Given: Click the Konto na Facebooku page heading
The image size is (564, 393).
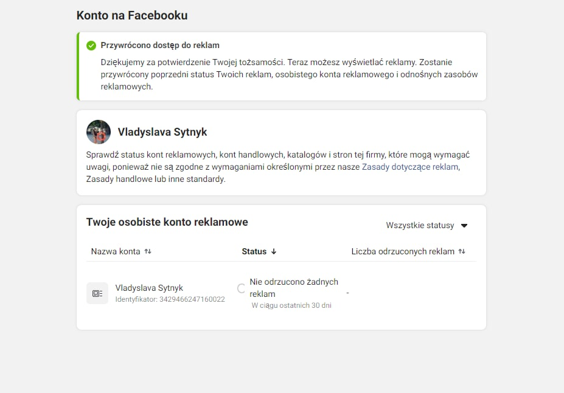Looking at the screenshot, I should [132, 16].
